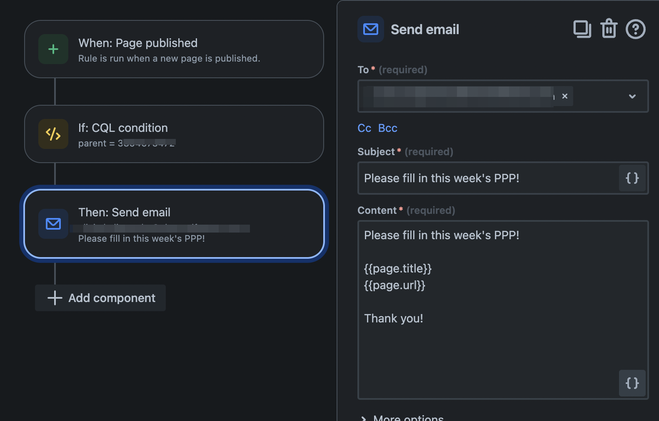Add a Cc recipient
659x421 pixels.
(x=364, y=128)
